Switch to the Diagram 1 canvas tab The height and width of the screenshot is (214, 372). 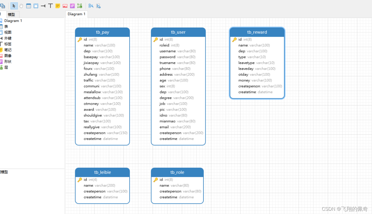tap(76, 14)
